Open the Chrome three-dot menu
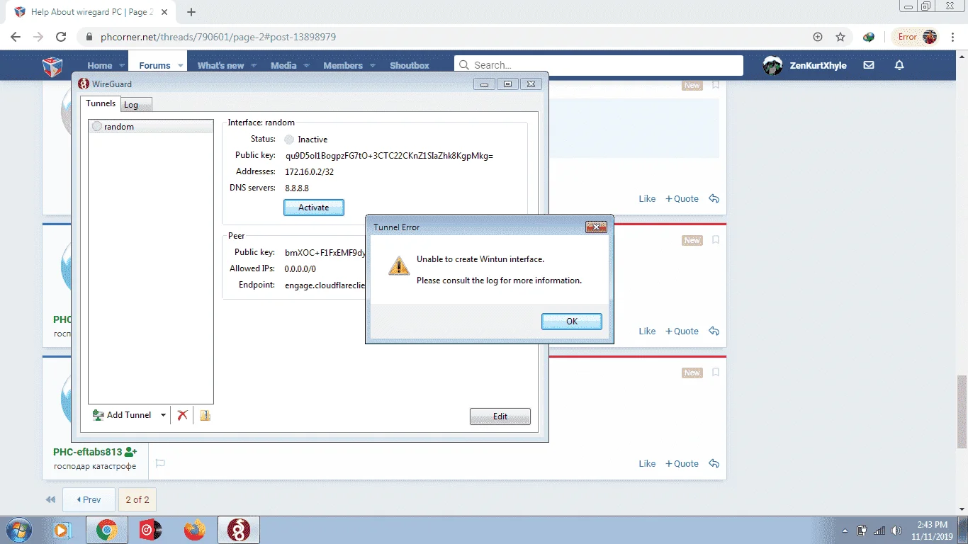Screen dimensions: 968x544 click(x=952, y=37)
